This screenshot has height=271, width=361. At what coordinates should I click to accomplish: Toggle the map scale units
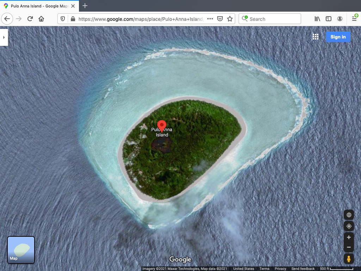(337, 269)
